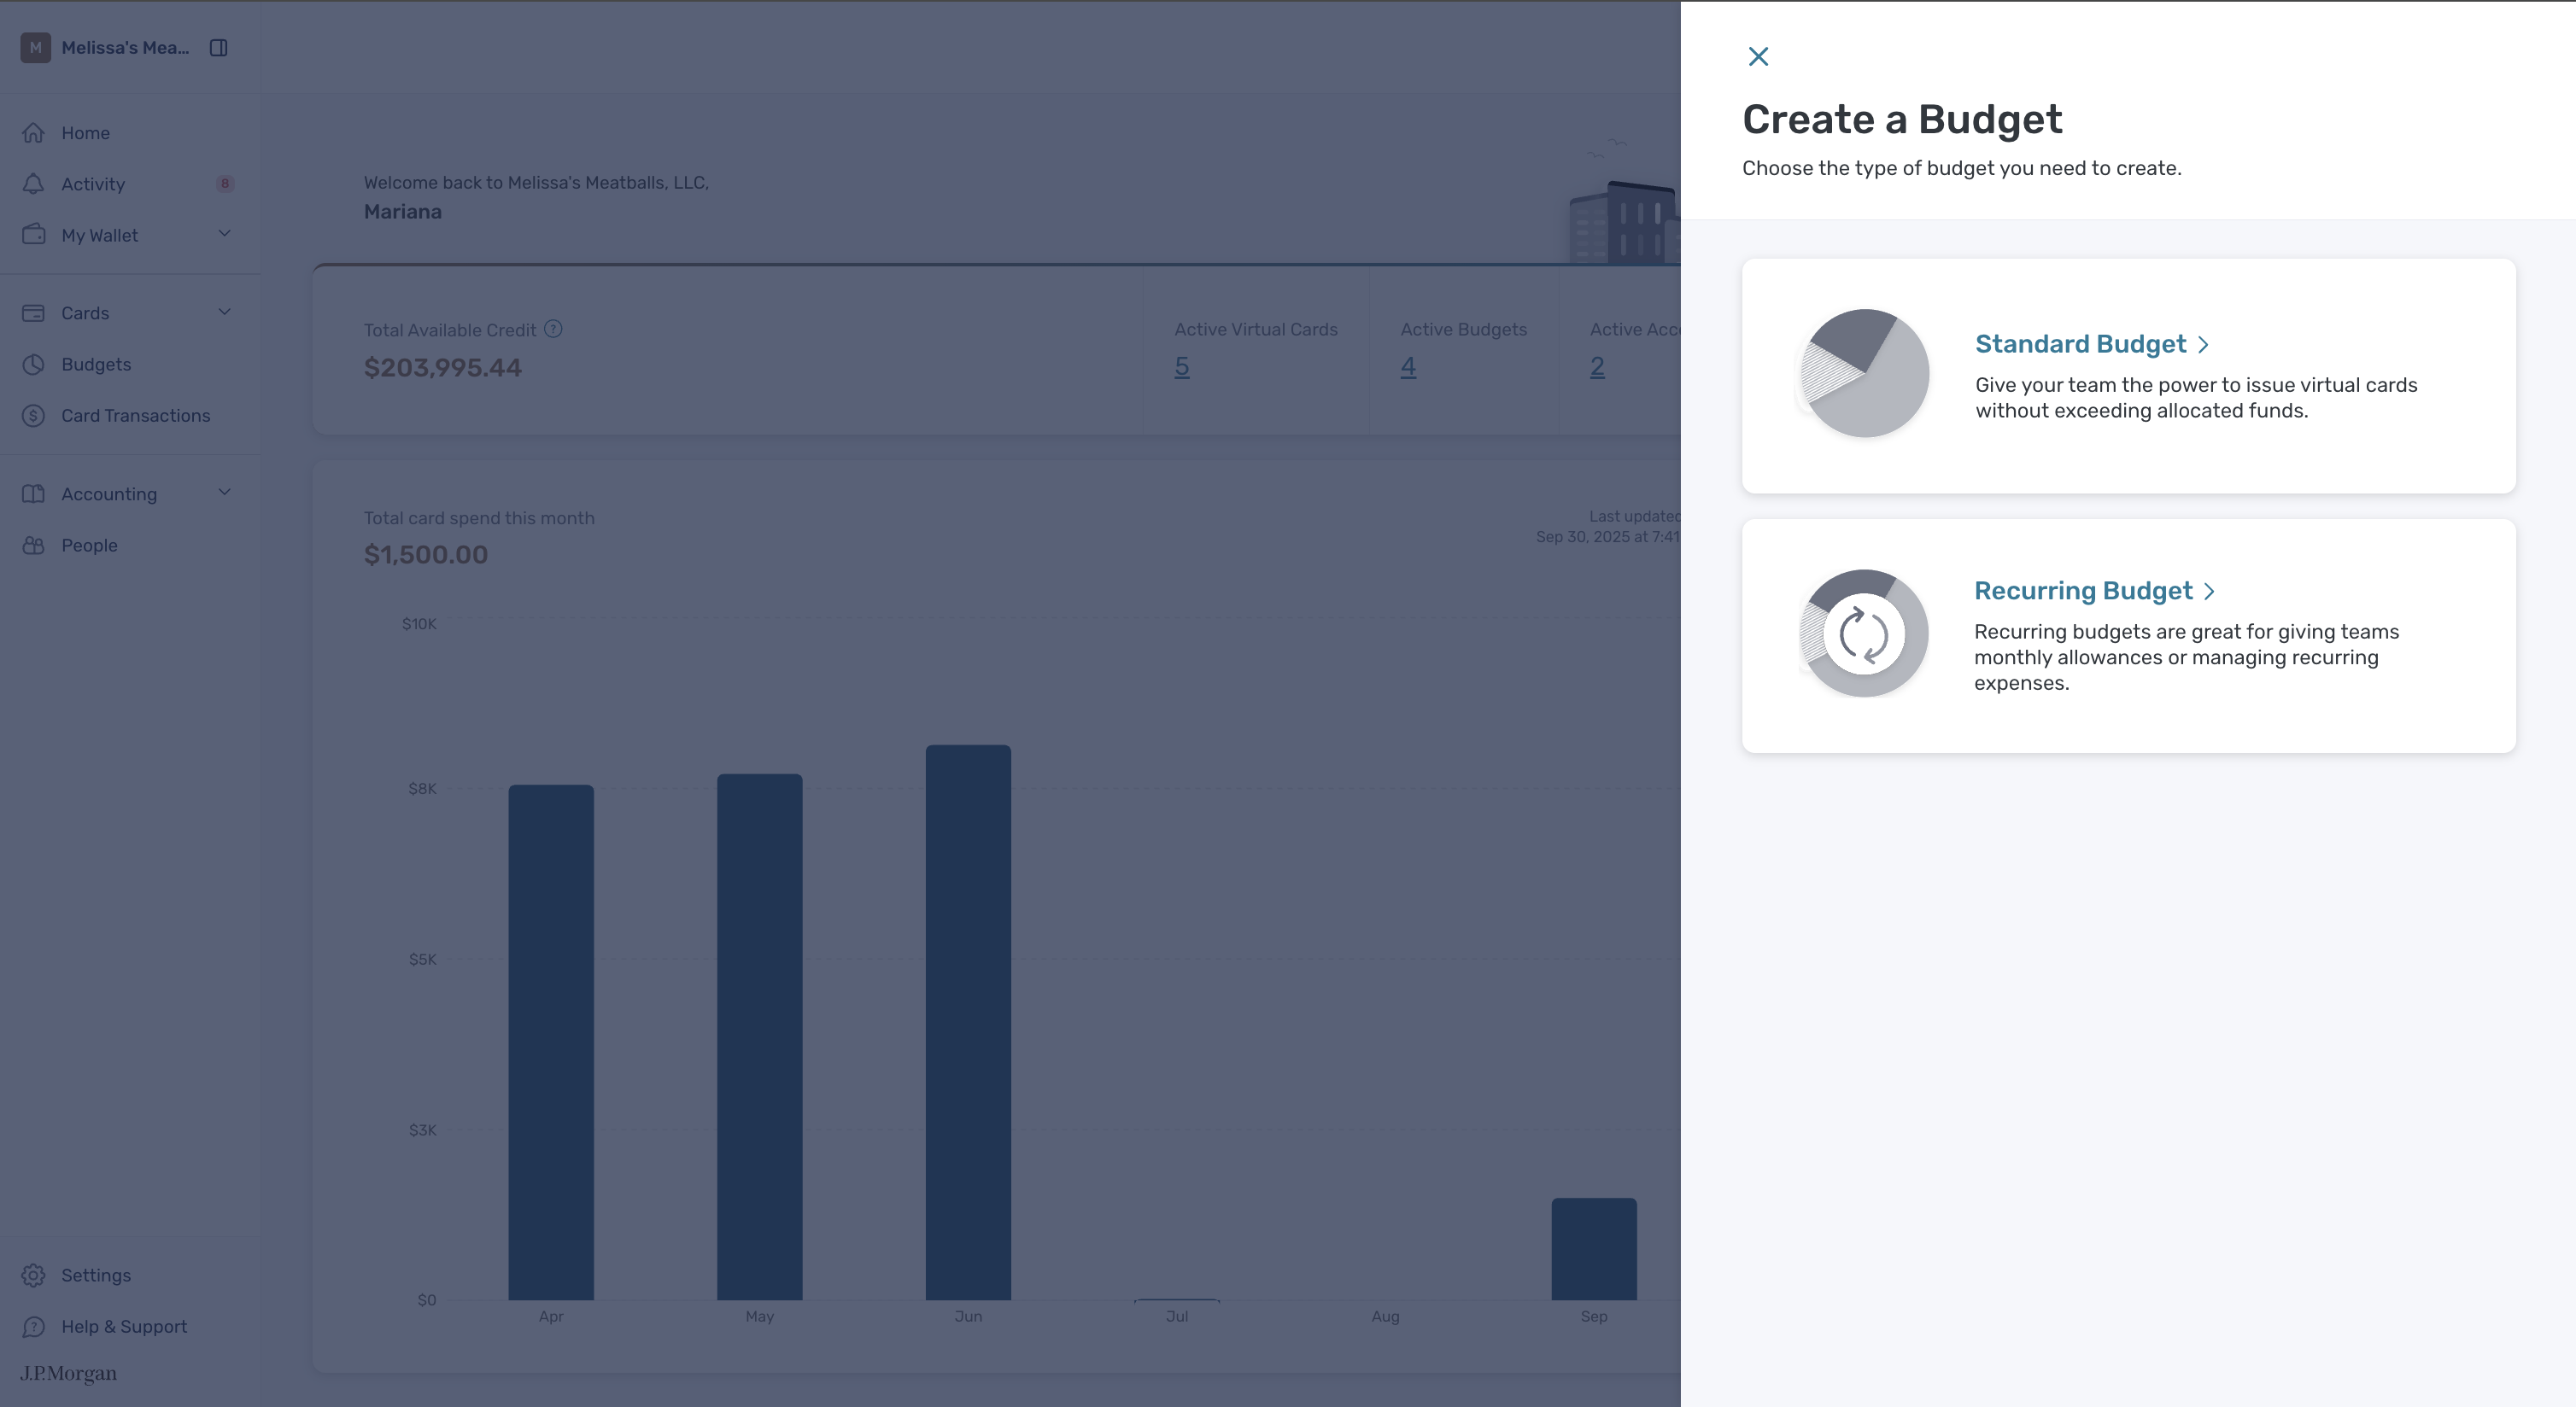The width and height of the screenshot is (2576, 1407).
Task: Click the Activity bell icon
Action: click(x=34, y=184)
